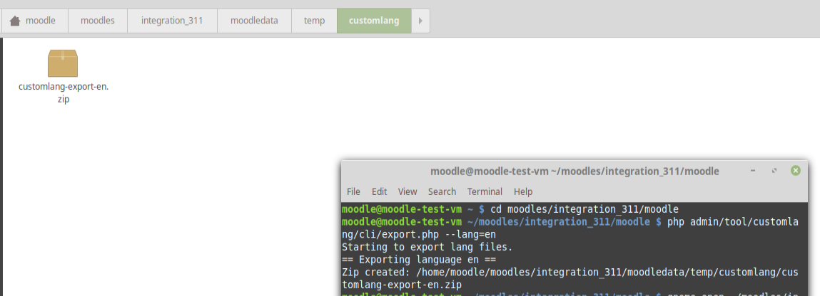Select the customlang breadcrumb segment
The height and width of the screenshot is (296, 820).
point(374,21)
